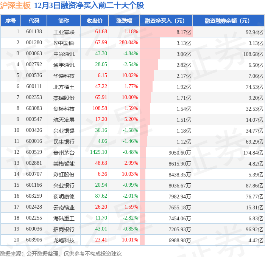This screenshot has height=257, width=265.
Task: Click the 沪深主板 title label
Action: 15,5
